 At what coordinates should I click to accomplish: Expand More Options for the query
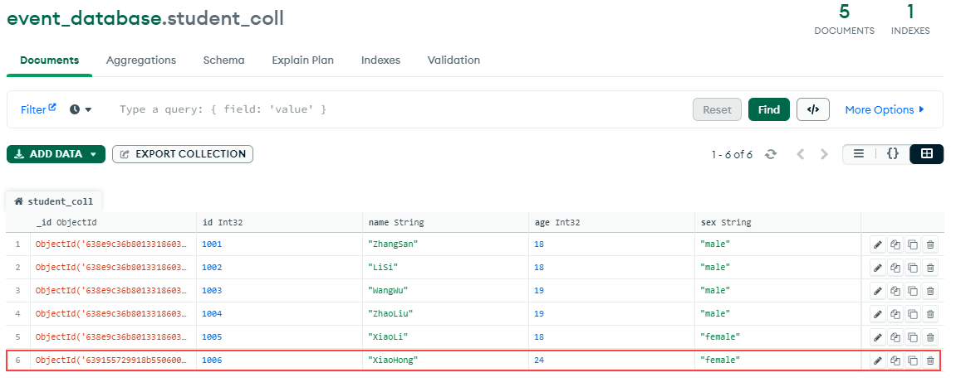(x=884, y=109)
